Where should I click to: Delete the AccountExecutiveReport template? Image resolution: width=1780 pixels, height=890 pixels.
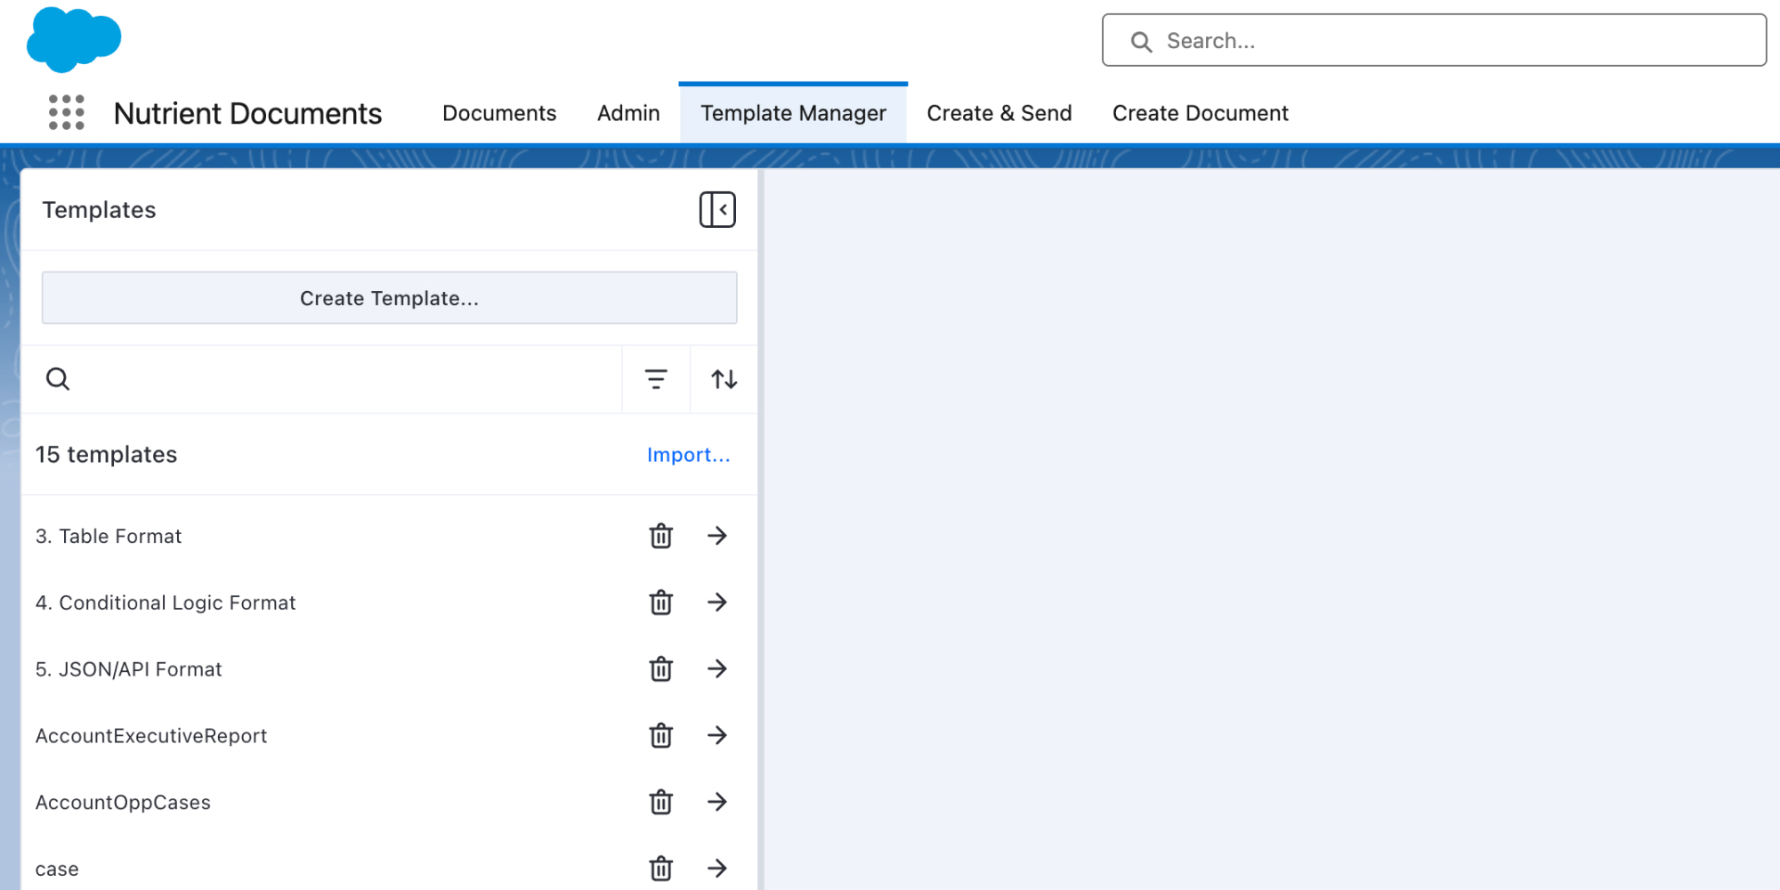(x=660, y=736)
